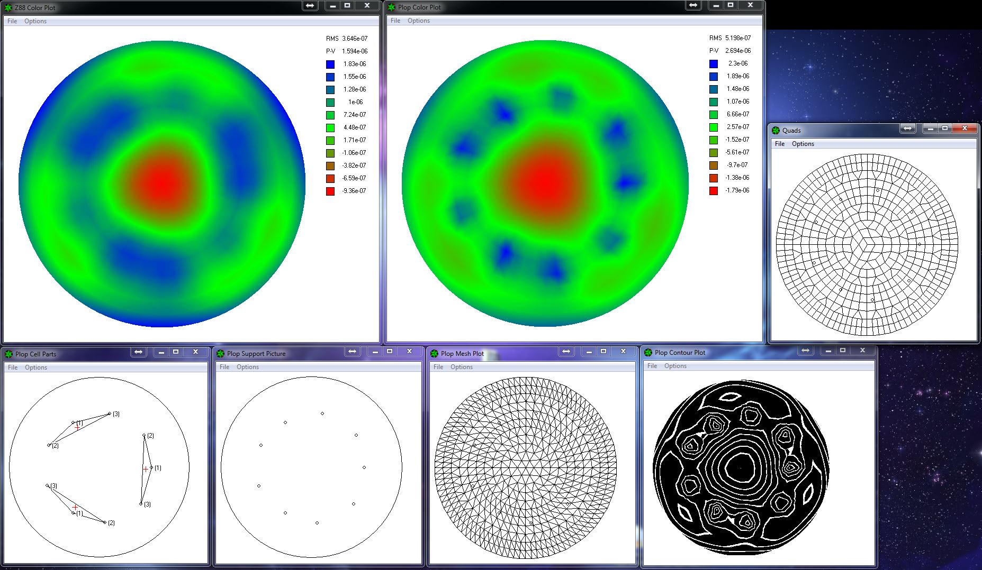Hit the double-arrow button on Plop Support Picture
The height and width of the screenshot is (570, 982).
[x=352, y=352]
